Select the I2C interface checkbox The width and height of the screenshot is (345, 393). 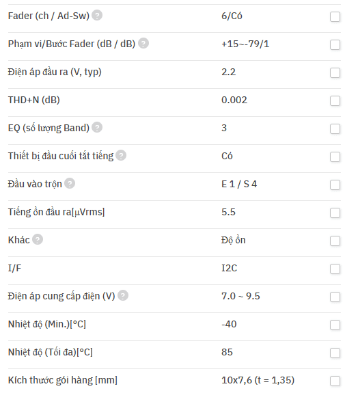pos(335,269)
